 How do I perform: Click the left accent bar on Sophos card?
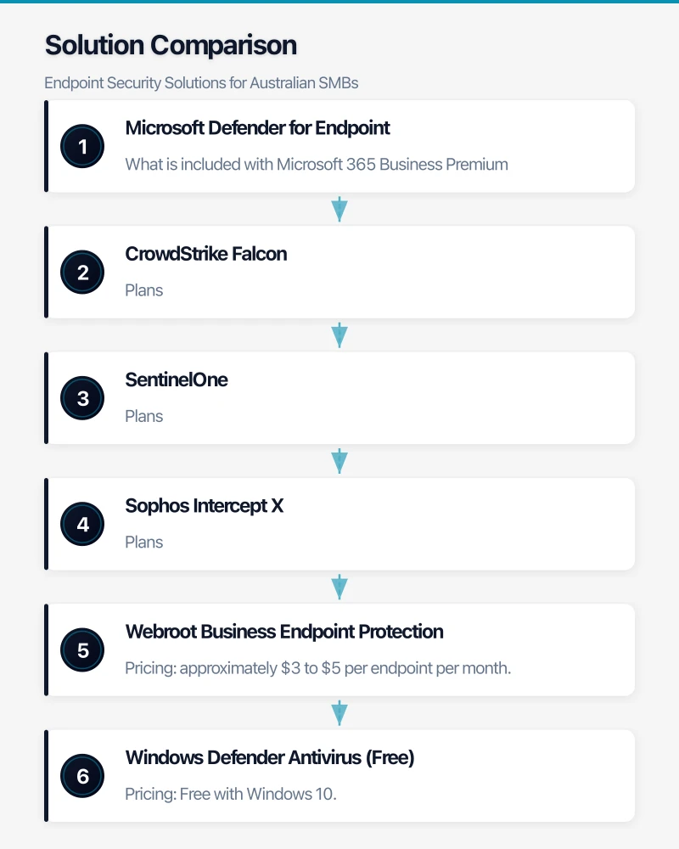(46, 524)
